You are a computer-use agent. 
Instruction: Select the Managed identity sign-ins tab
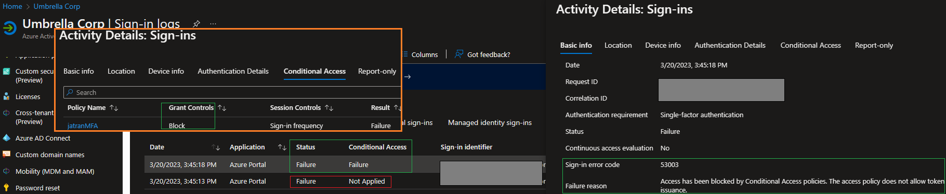coord(490,122)
